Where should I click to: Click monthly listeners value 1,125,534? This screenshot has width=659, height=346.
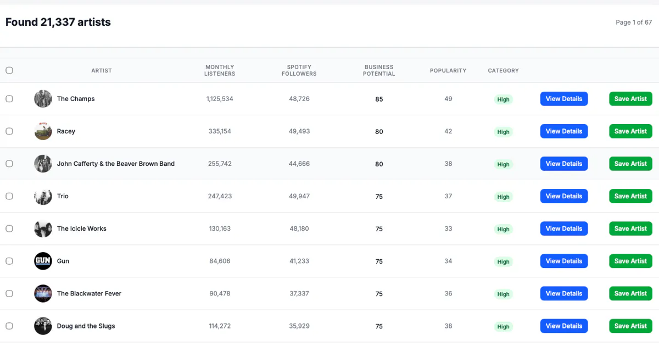[220, 99]
